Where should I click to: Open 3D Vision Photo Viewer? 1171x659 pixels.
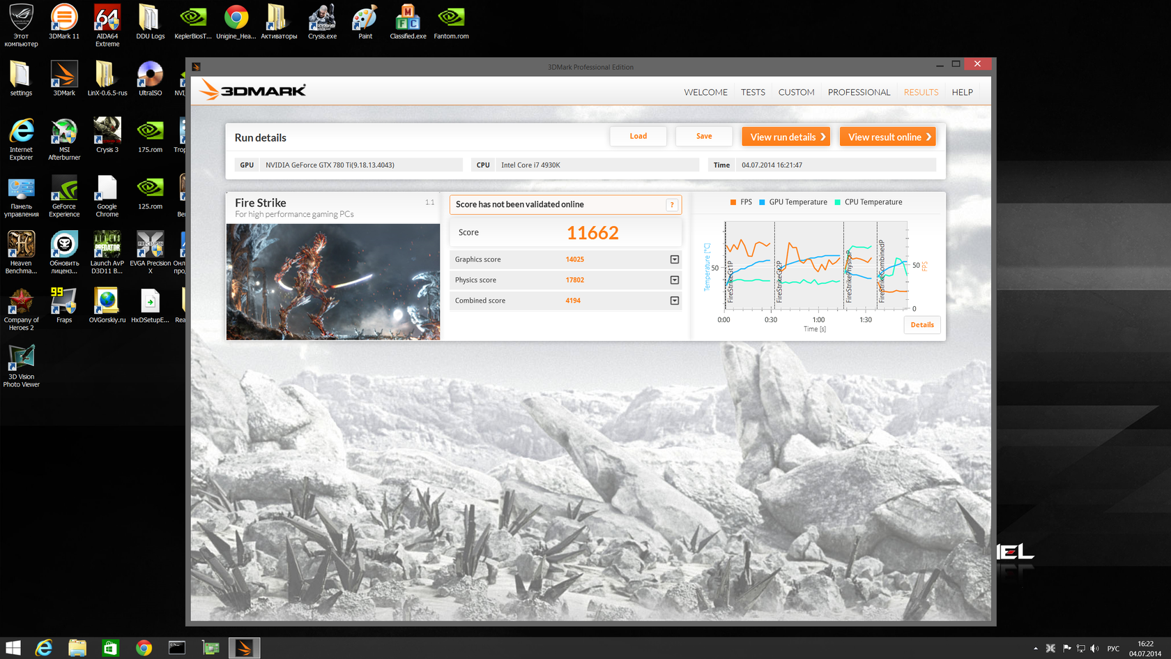pos(21,366)
